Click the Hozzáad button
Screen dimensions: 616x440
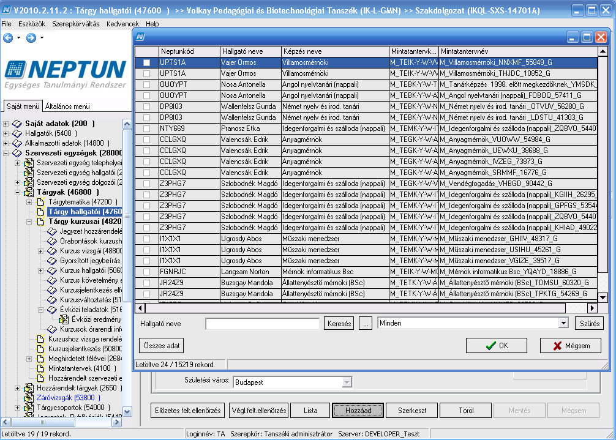[x=358, y=411]
